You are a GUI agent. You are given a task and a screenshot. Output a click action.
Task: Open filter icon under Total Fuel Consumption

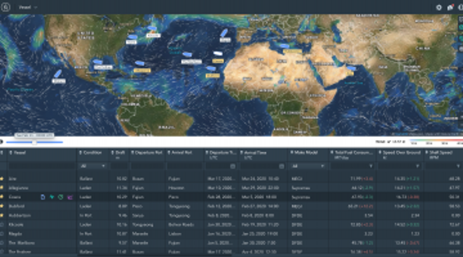371,166
